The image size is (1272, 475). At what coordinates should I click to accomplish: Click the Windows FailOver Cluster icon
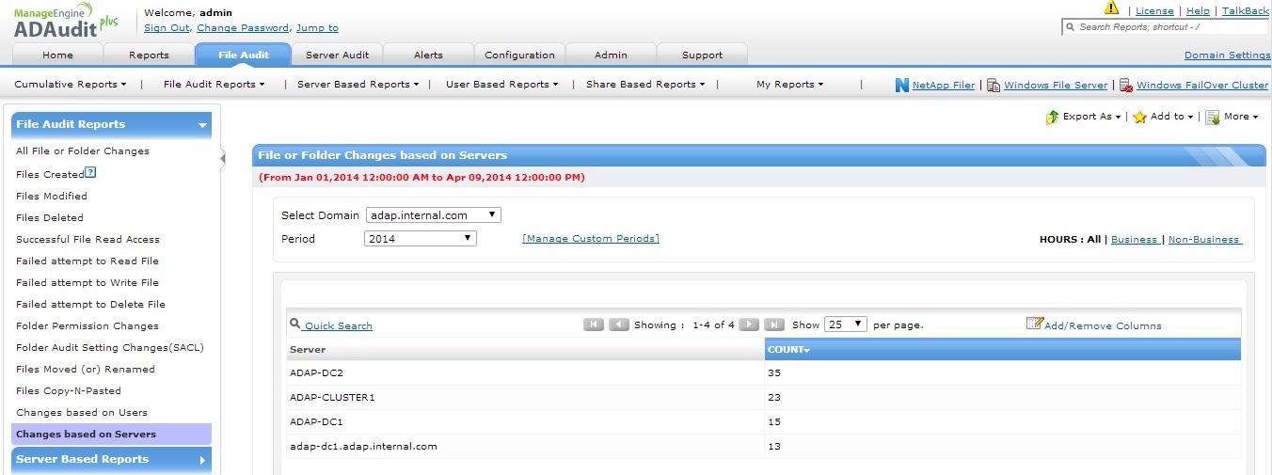[x=1126, y=85]
